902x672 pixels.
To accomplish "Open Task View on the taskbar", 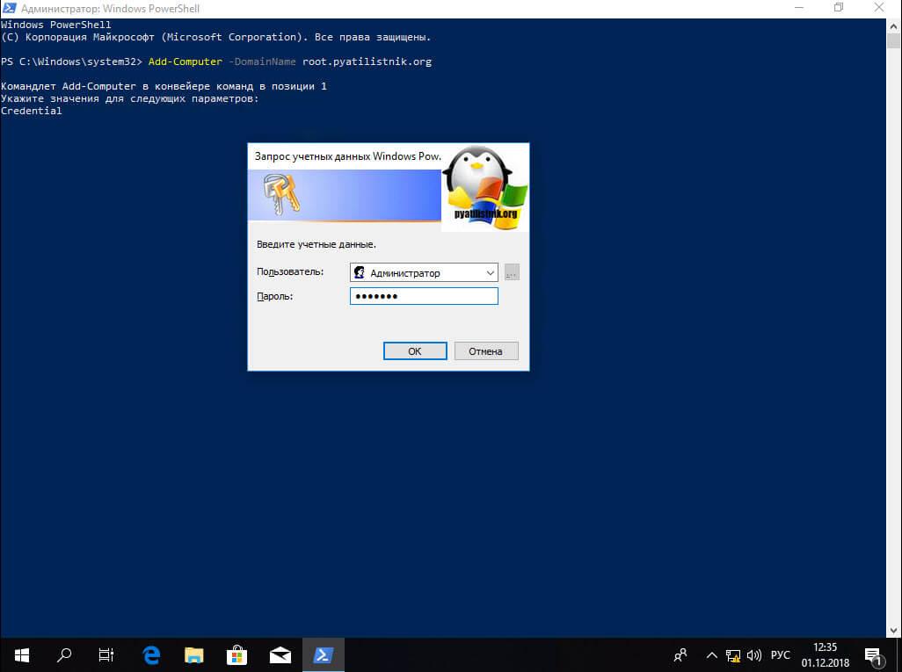I will coord(106,654).
